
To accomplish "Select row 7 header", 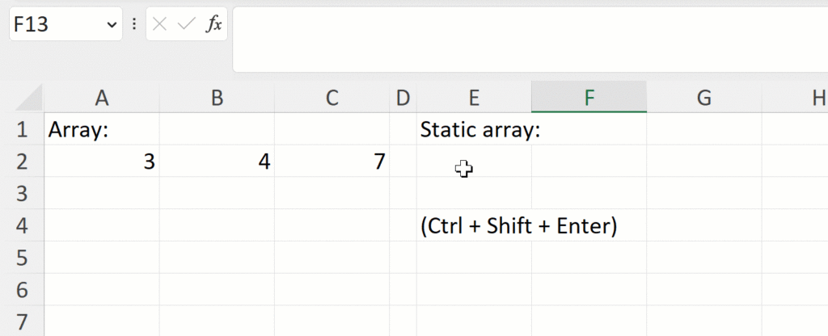I will [22, 320].
